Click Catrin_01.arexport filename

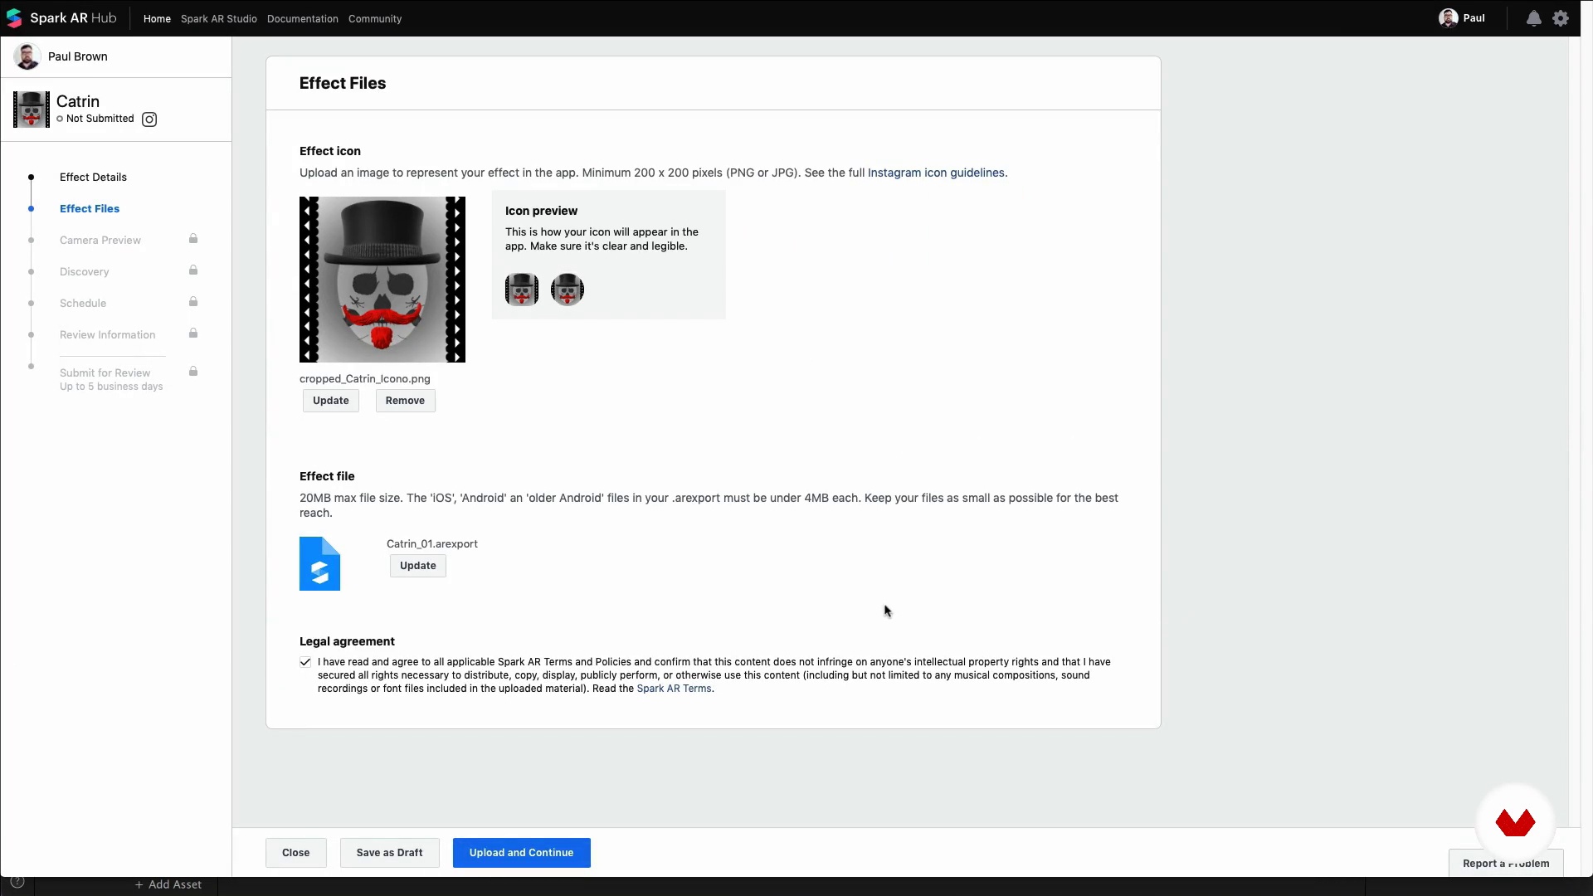[x=432, y=544]
